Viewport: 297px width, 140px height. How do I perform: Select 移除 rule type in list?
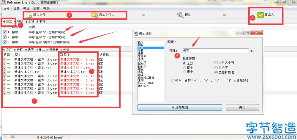tap(151, 48)
